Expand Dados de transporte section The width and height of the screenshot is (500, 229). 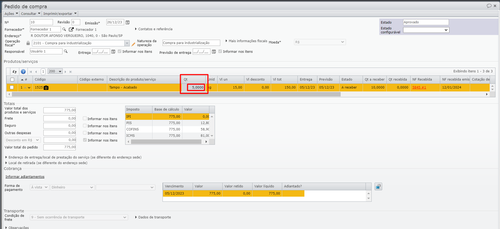(153, 217)
